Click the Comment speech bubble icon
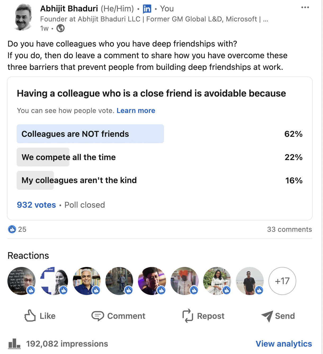Image resolution: width=323 pixels, height=354 pixels. pos(97,316)
